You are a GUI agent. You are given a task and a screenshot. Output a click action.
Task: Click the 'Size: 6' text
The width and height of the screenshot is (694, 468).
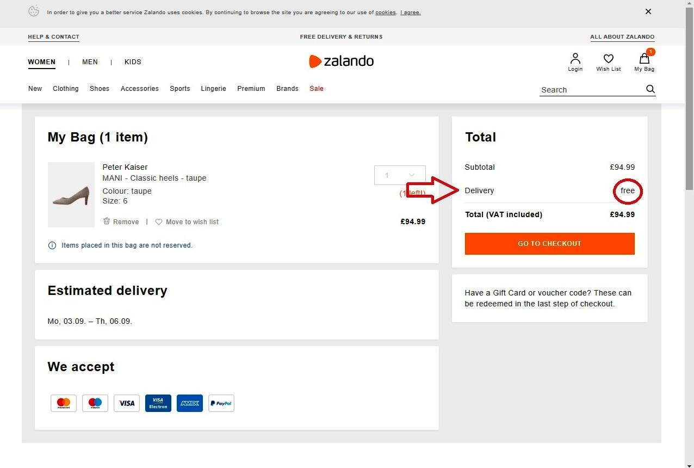(x=115, y=201)
